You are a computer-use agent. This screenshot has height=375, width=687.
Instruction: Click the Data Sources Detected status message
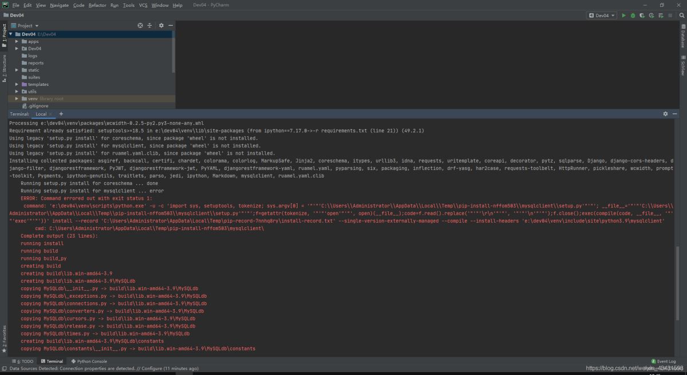(x=103, y=369)
